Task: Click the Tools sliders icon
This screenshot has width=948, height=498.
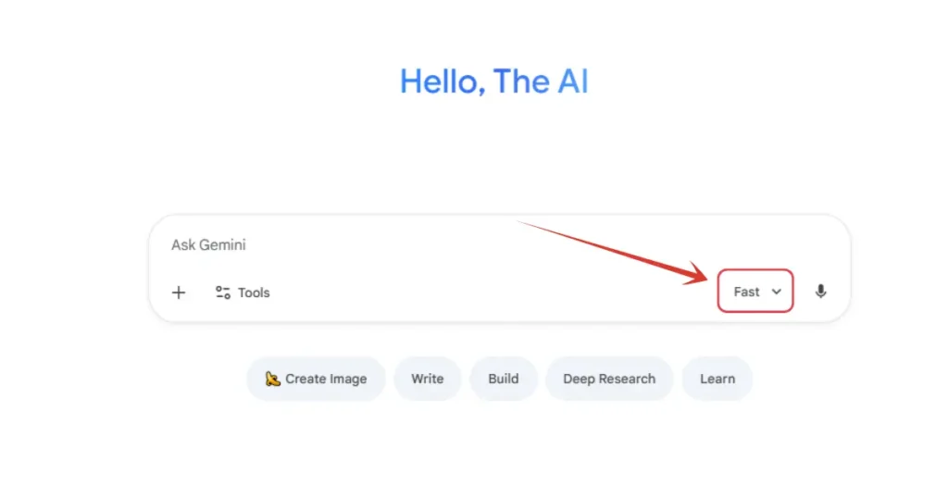Action: point(223,293)
